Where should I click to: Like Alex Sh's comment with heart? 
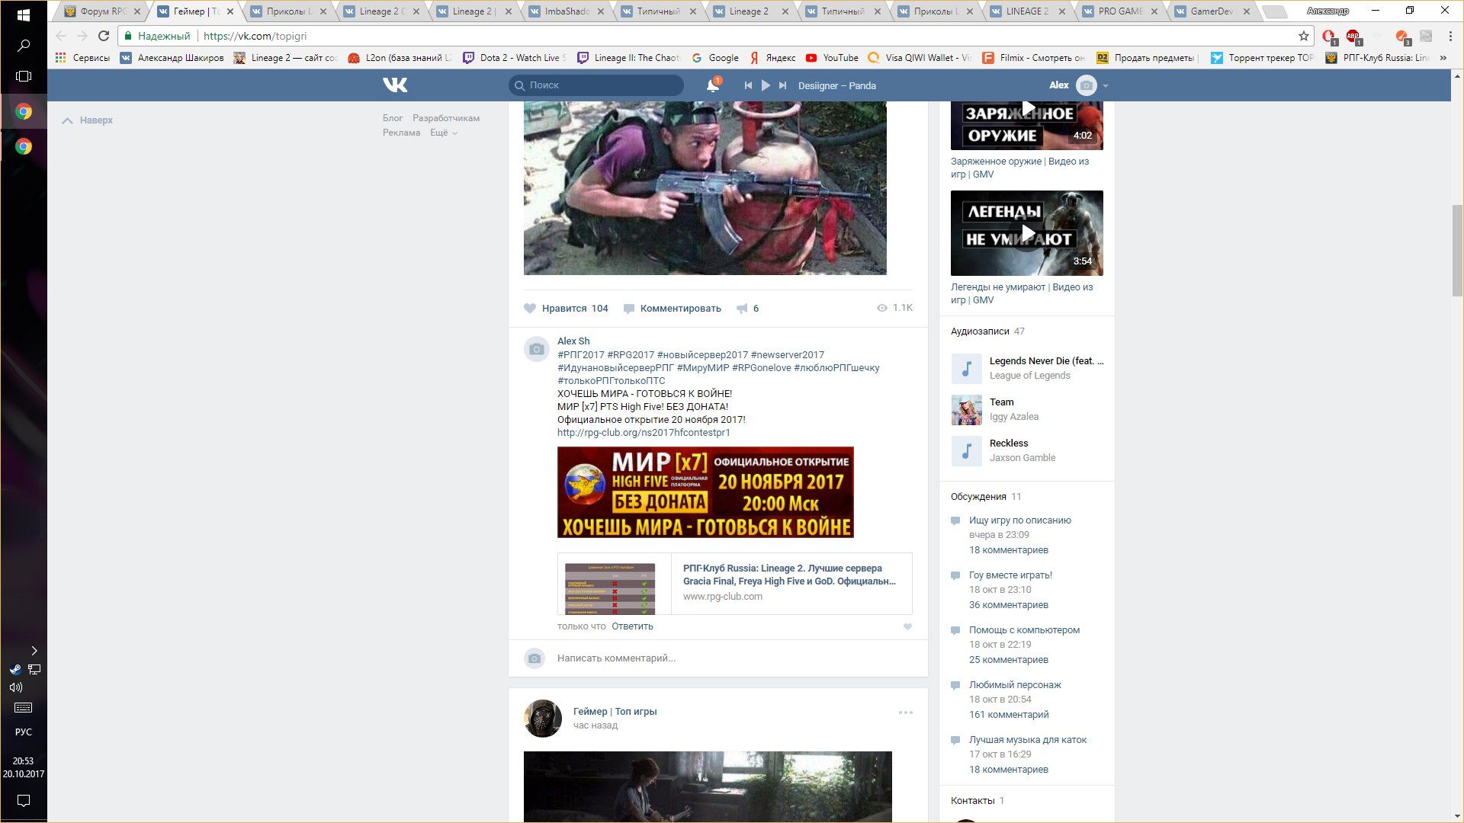(x=907, y=626)
